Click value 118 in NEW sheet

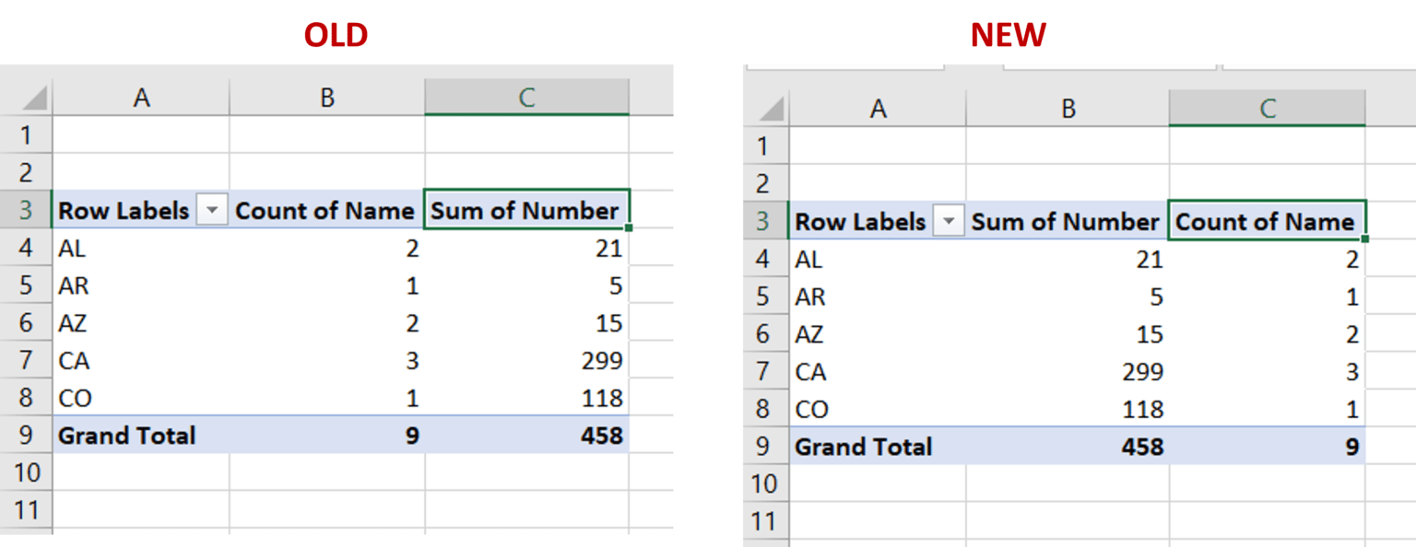[x=1142, y=410]
